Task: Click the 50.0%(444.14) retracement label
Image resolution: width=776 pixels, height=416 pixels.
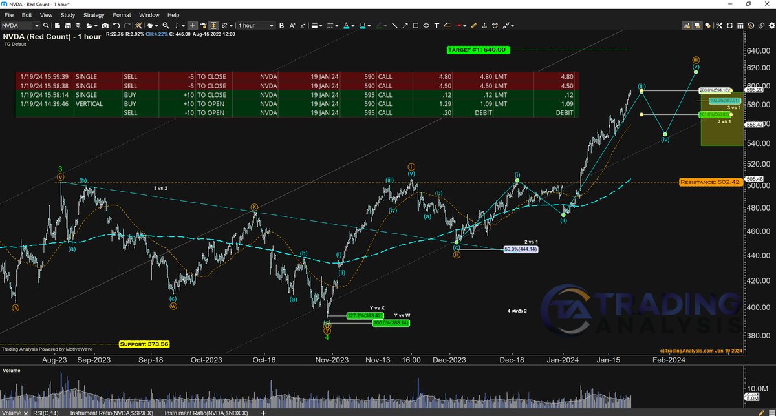Action: point(521,249)
